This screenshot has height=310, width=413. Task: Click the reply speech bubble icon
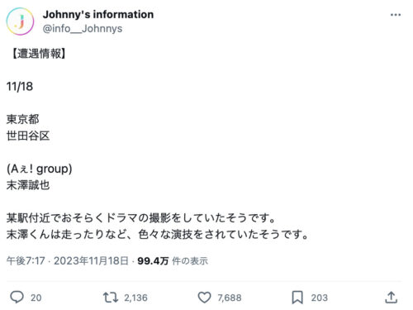point(17,298)
